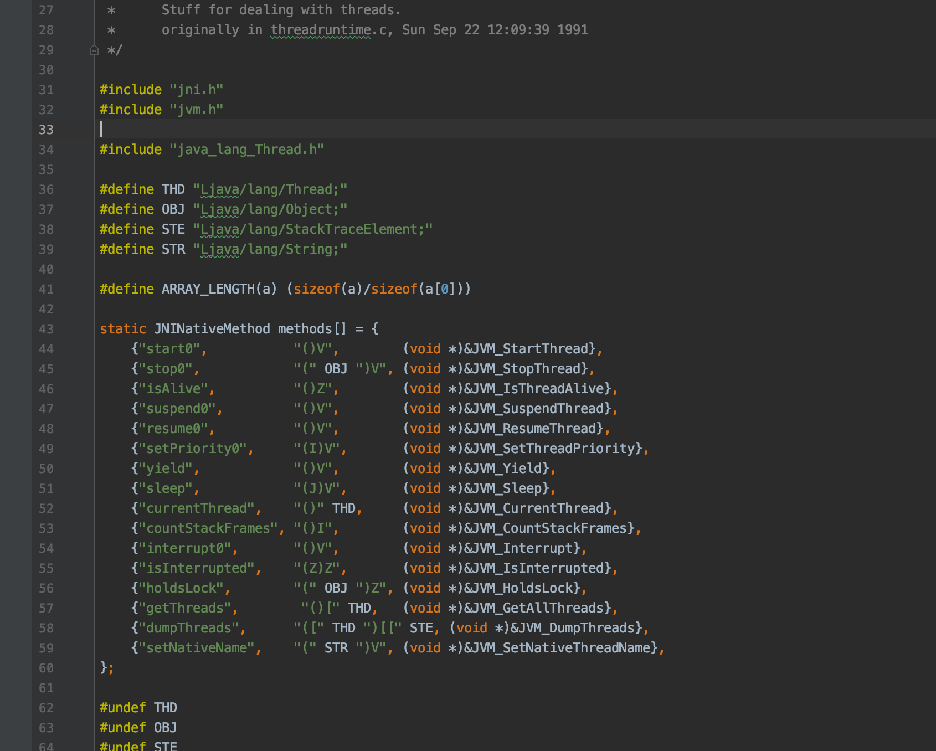Click the threadruntime.c word in the comment
This screenshot has width=936, height=751.
click(328, 30)
